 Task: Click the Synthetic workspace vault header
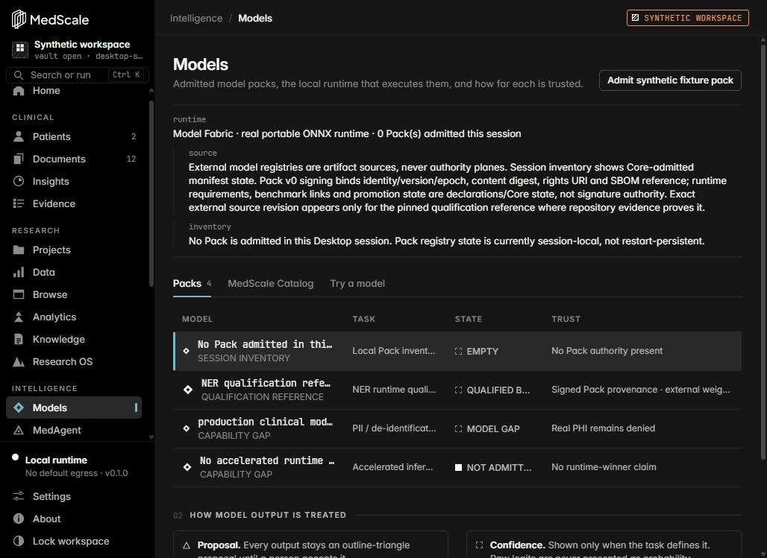pos(78,50)
